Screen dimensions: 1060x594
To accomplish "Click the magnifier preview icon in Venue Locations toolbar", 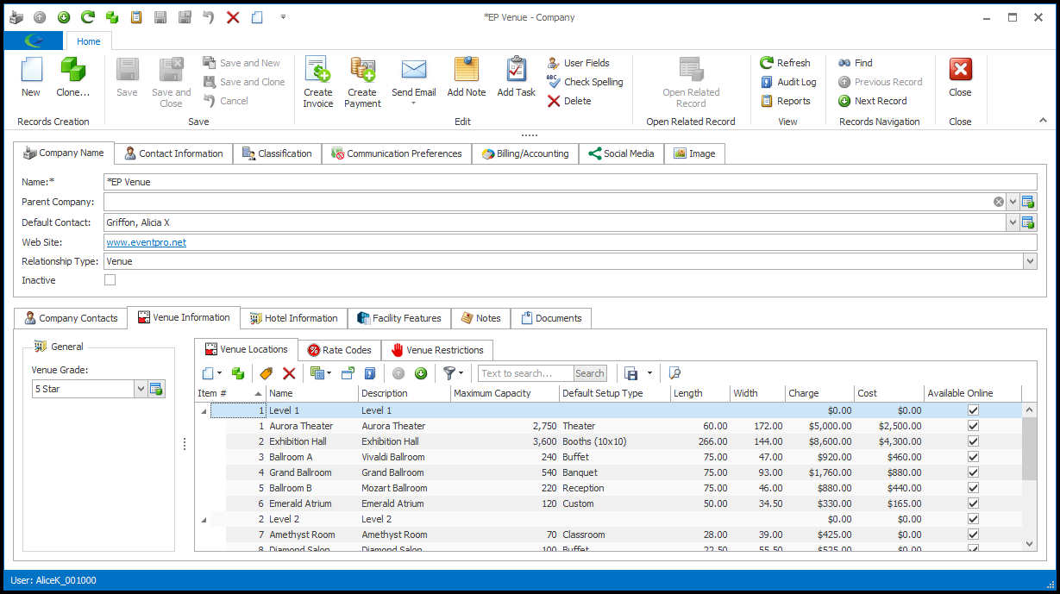I will click(x=675, y=373).
